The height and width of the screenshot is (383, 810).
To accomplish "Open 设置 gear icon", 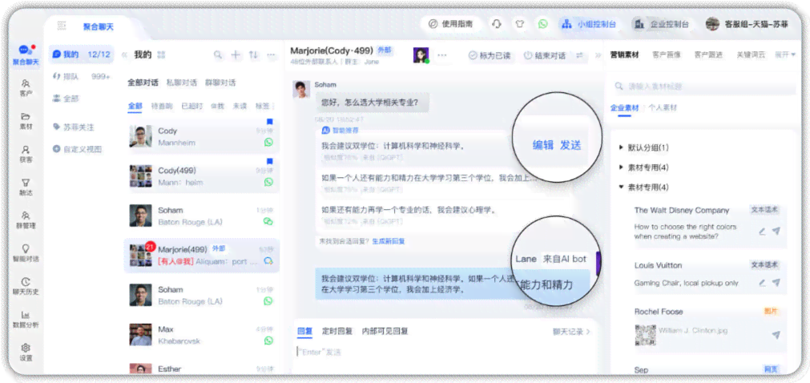I will point(26,352).
